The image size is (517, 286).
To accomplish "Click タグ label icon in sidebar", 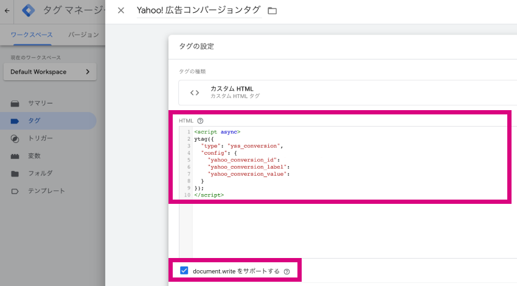I will (15, 121).
